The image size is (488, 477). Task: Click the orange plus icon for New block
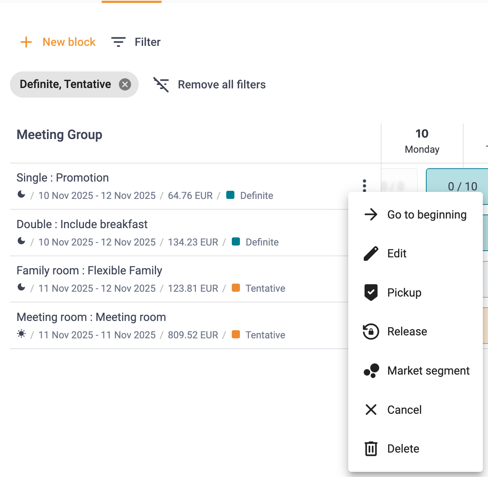tap(26, 42)
